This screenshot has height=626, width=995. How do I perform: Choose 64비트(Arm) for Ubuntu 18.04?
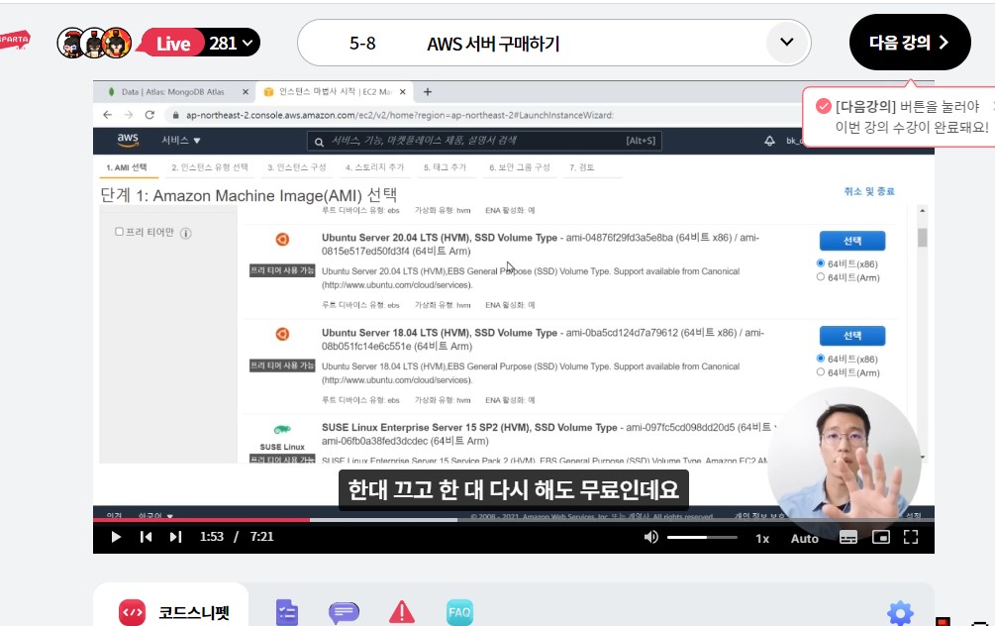pyautogui.click(x=821, y=372)
